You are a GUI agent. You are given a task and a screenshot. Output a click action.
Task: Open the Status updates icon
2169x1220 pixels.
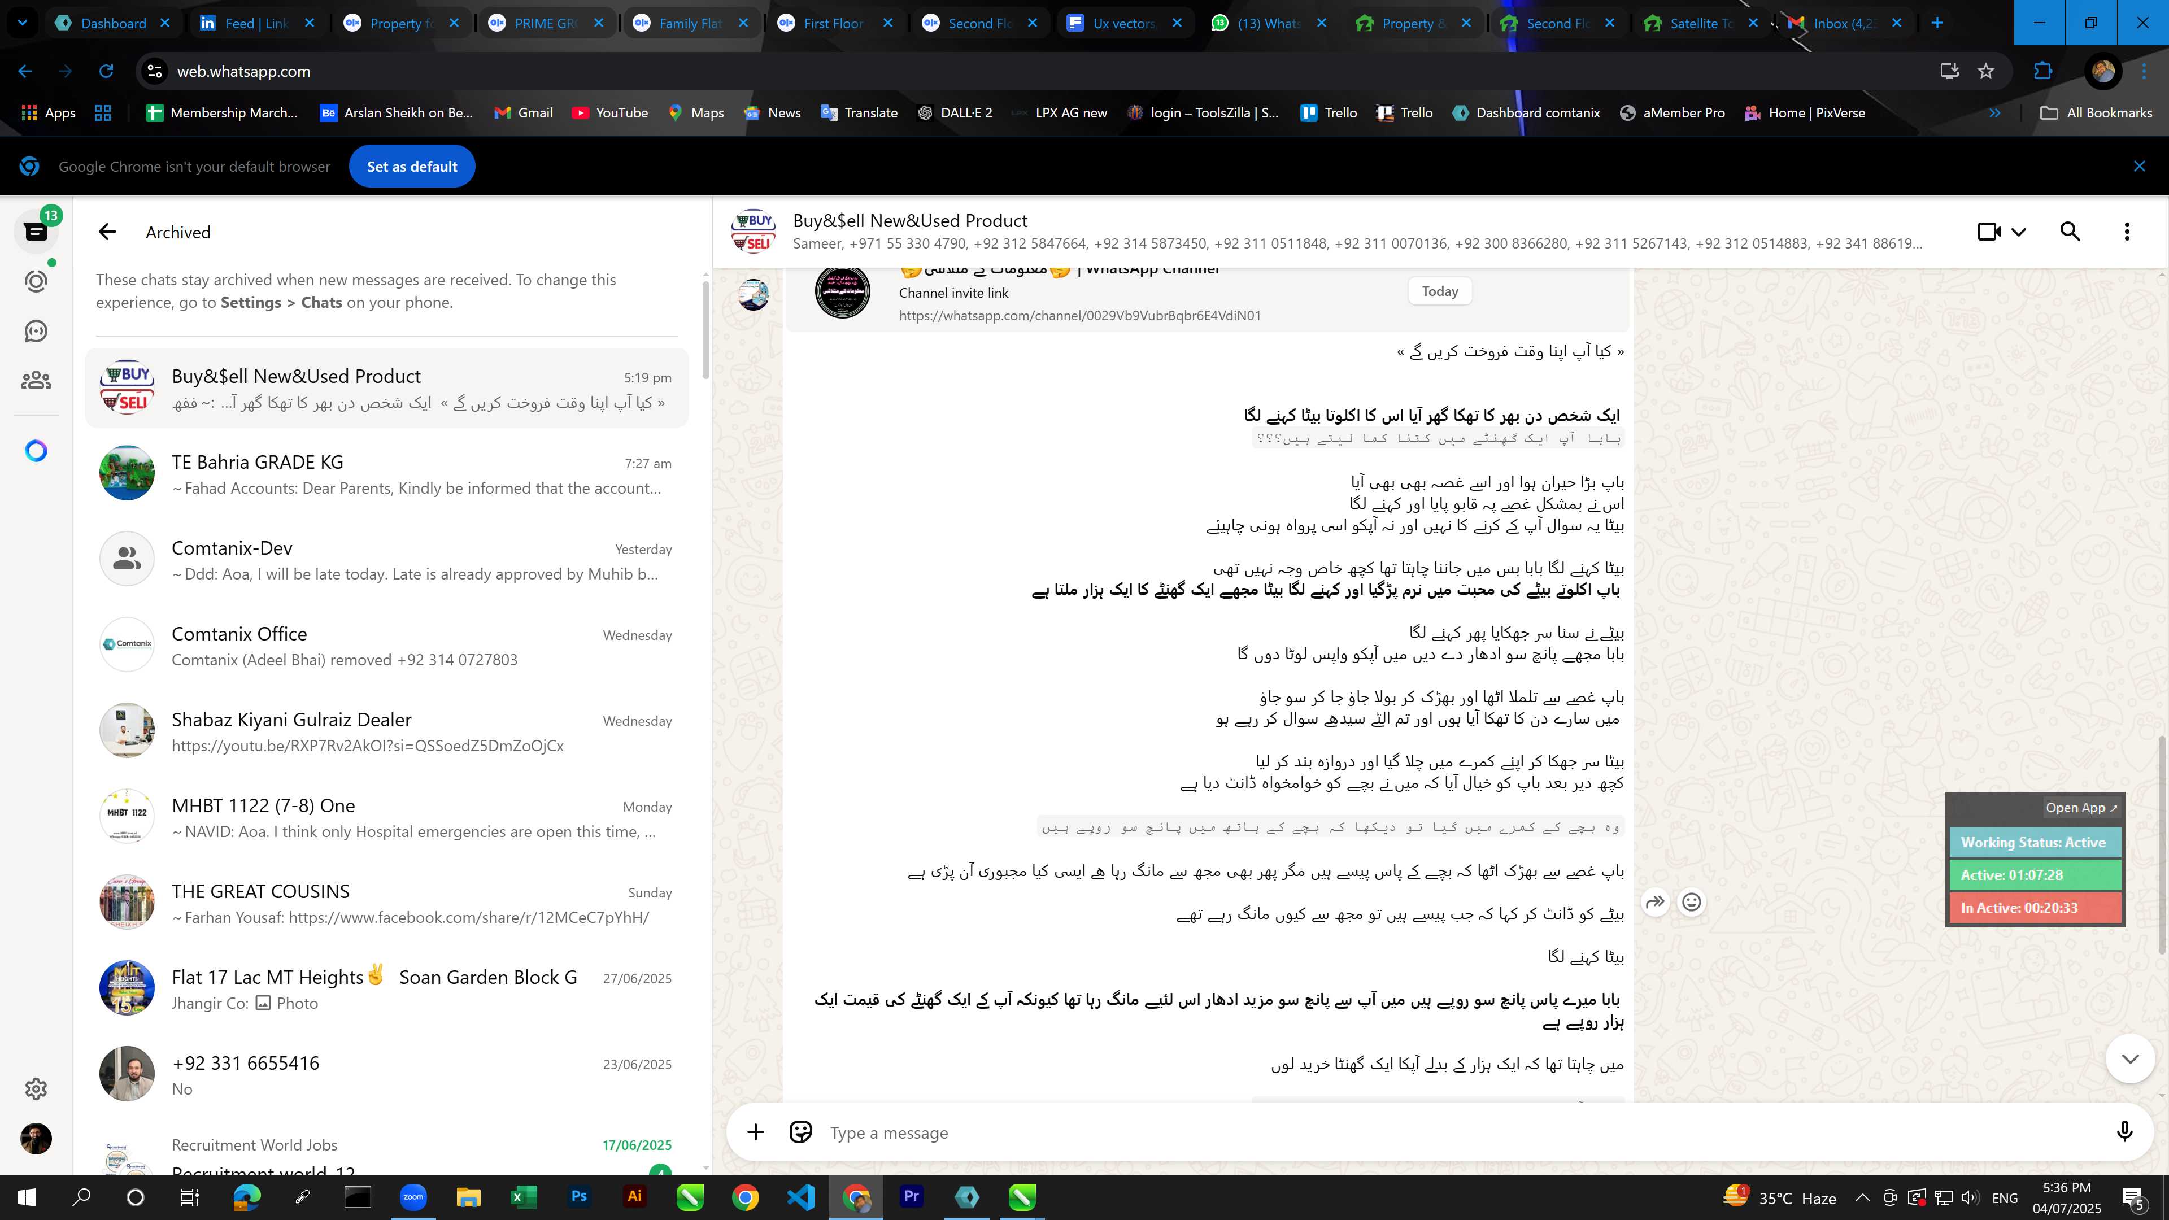tap(36, 281)
